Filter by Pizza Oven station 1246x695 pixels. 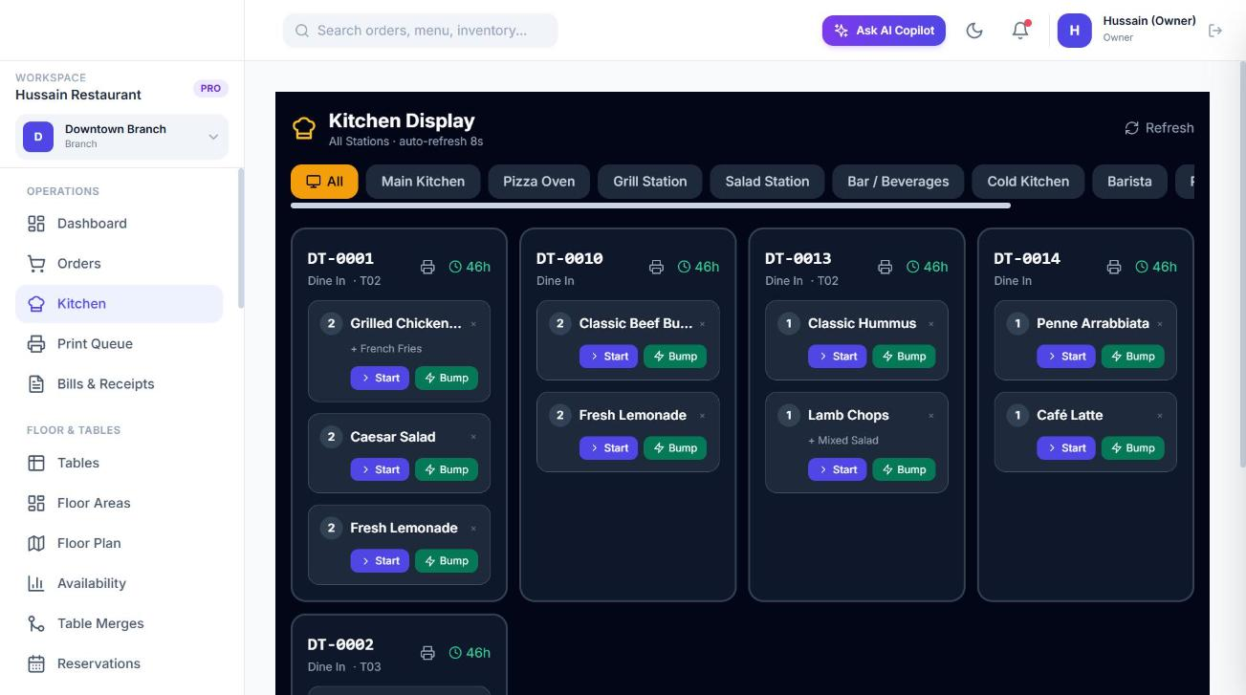[539, 182]
